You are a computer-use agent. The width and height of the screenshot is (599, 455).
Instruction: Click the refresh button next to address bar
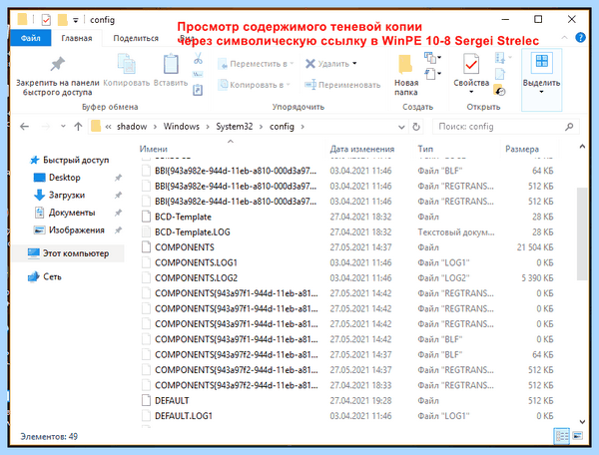tap(416, 127)
